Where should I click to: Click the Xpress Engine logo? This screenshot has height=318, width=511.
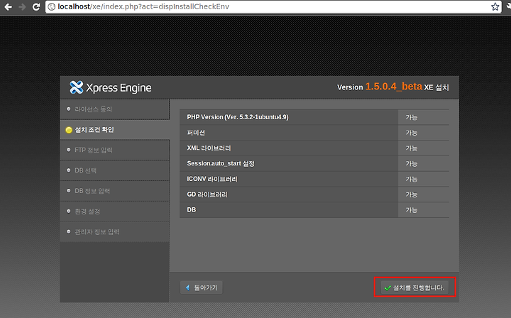click(x=110, y=87)
